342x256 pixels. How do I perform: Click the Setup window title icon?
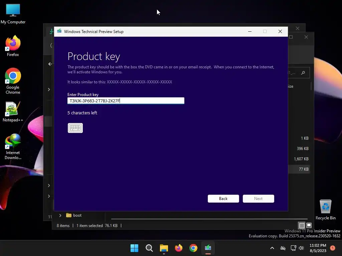(x=59, y=31)
